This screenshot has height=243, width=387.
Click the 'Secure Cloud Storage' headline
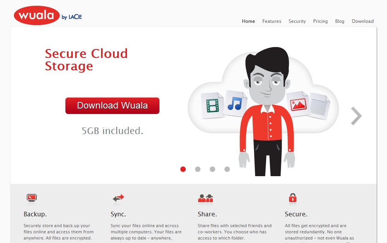click(x=86, y=60)
